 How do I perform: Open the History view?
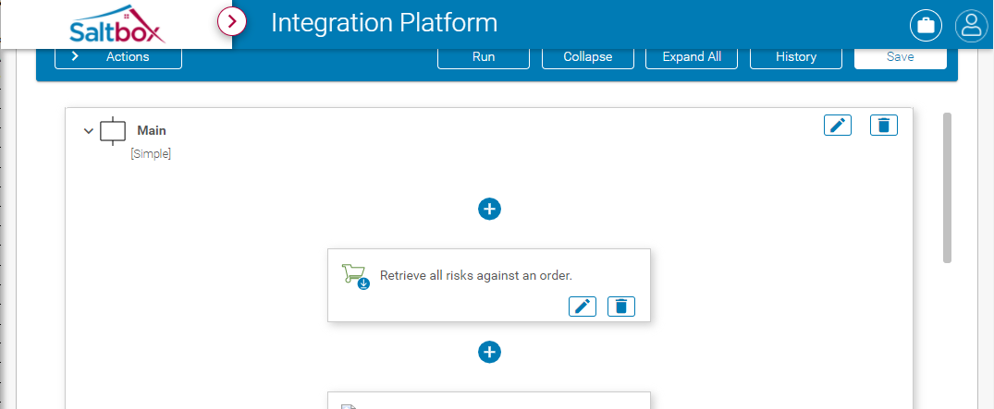pos(796,57)
